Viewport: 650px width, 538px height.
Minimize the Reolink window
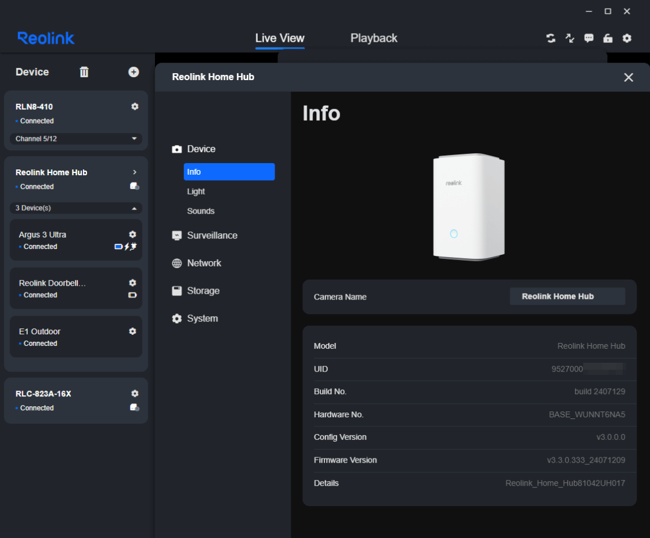588,12
